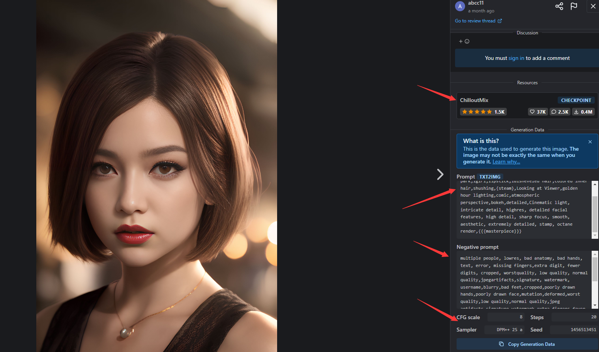Close the image viewer with top X

(x=593, y=6)
